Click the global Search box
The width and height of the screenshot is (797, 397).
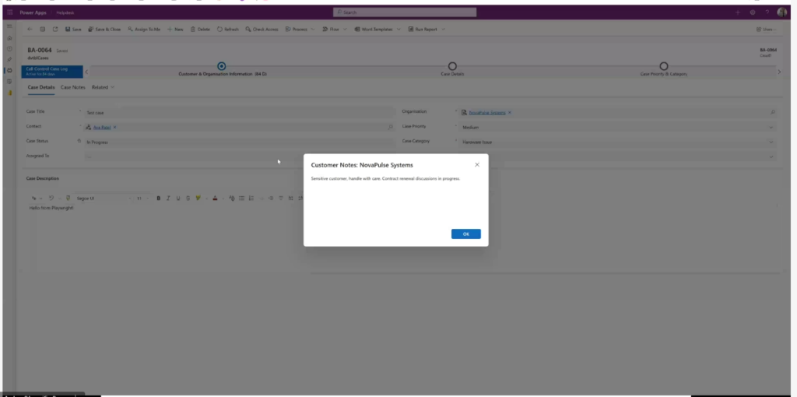pyautogui.click(x=405, y=12)
